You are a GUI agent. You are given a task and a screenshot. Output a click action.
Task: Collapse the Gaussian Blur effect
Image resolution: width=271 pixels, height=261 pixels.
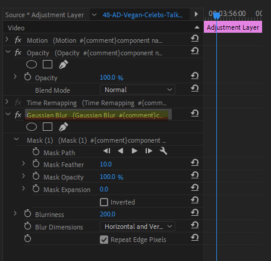click(8, 114)
